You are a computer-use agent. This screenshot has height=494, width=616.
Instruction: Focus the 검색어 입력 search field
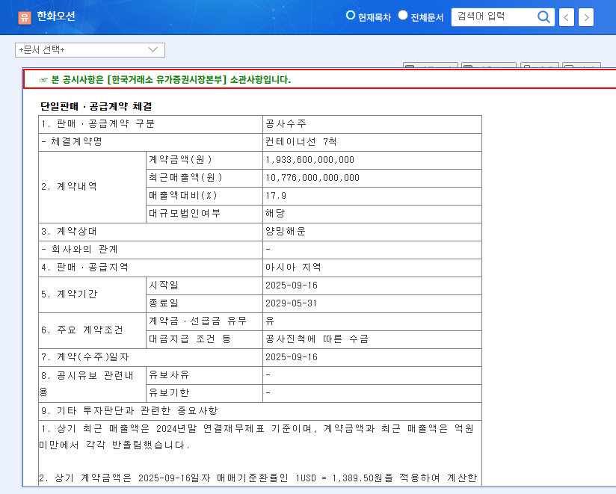pos(495,17)
